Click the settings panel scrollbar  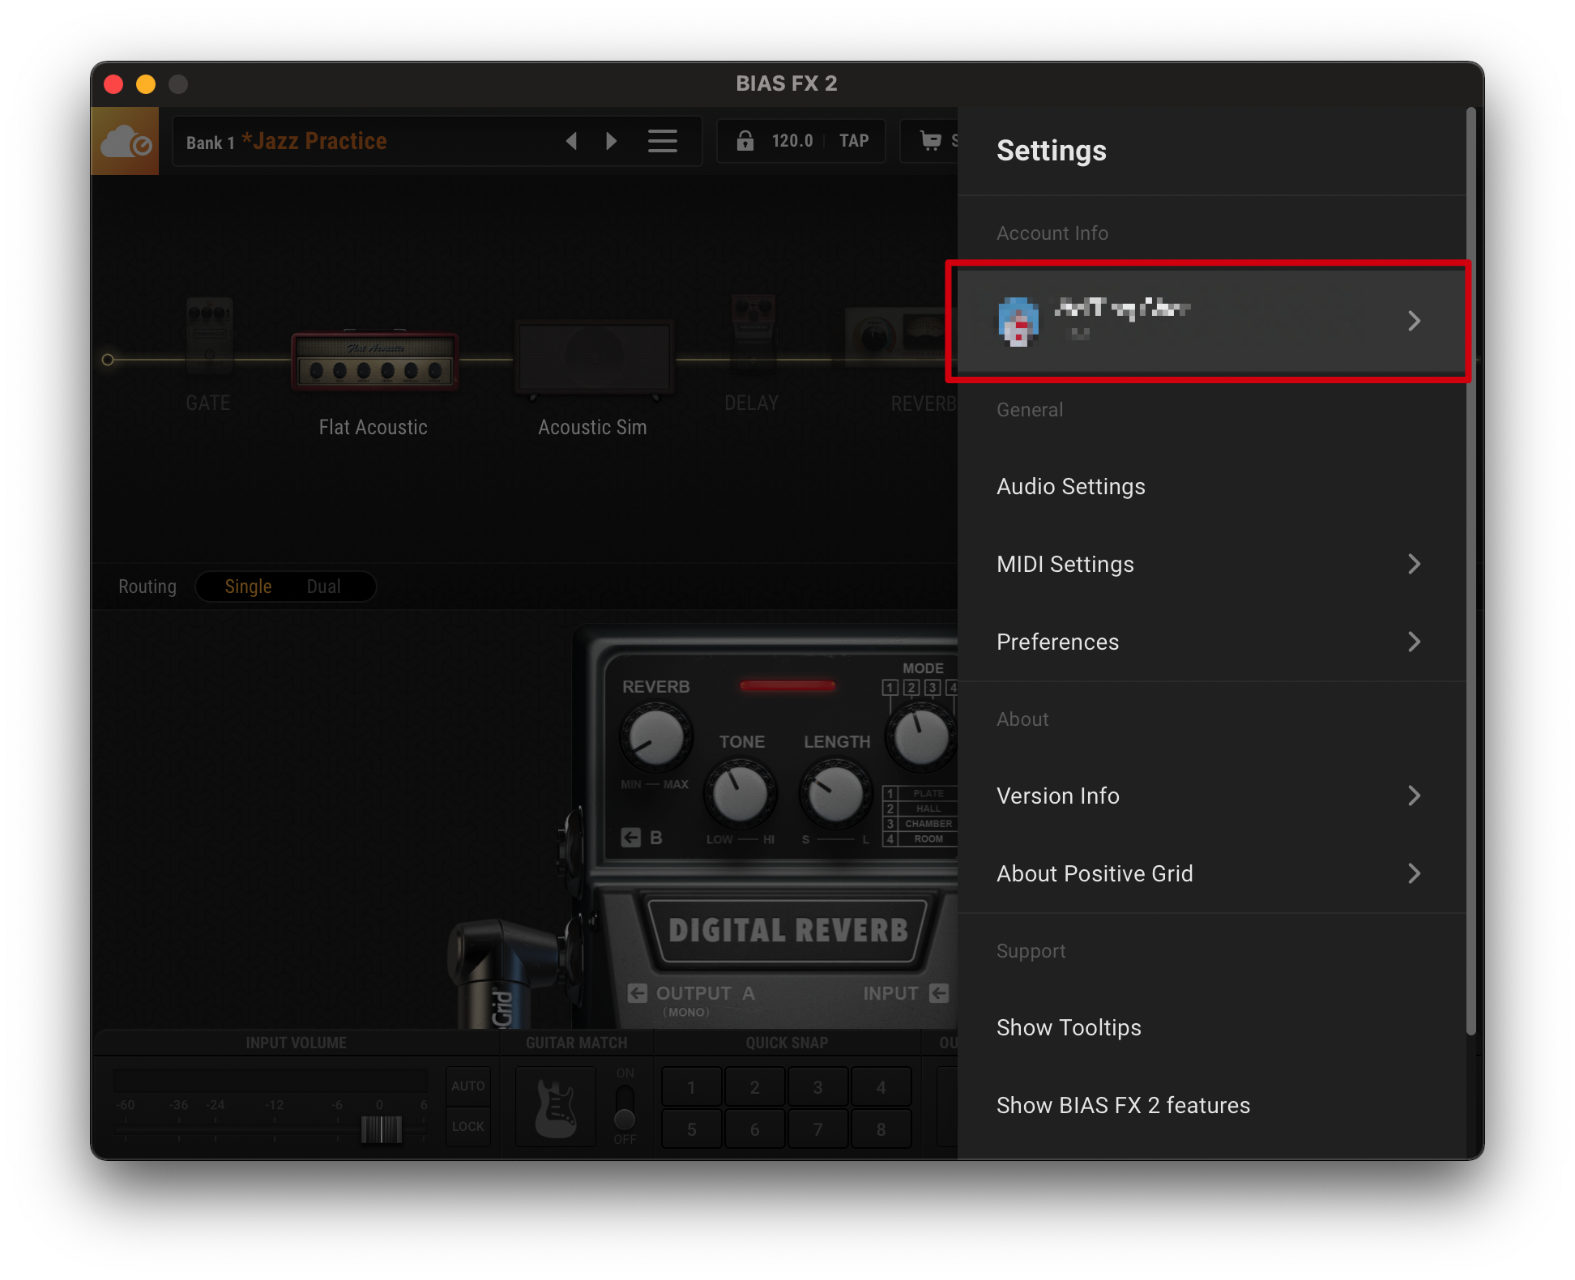pyautogui.click(x=1471, y=571)
